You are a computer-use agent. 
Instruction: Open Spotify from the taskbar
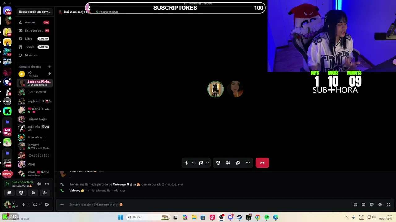[267, 217]
